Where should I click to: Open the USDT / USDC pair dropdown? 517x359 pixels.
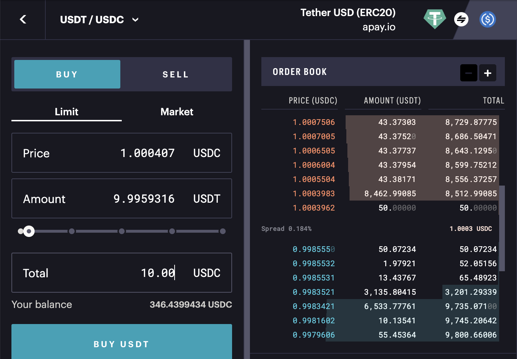click(99, 20)
